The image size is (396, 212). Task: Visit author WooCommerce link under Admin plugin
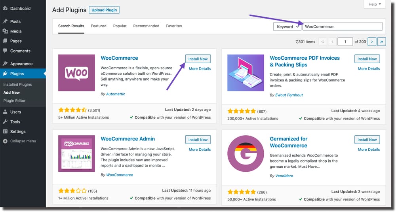(120, 175)
